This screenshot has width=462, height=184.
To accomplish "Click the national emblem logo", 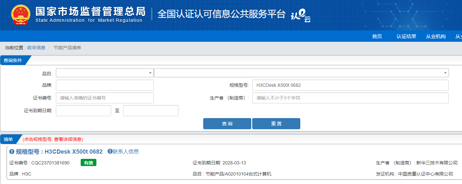I will coord(21,15).
